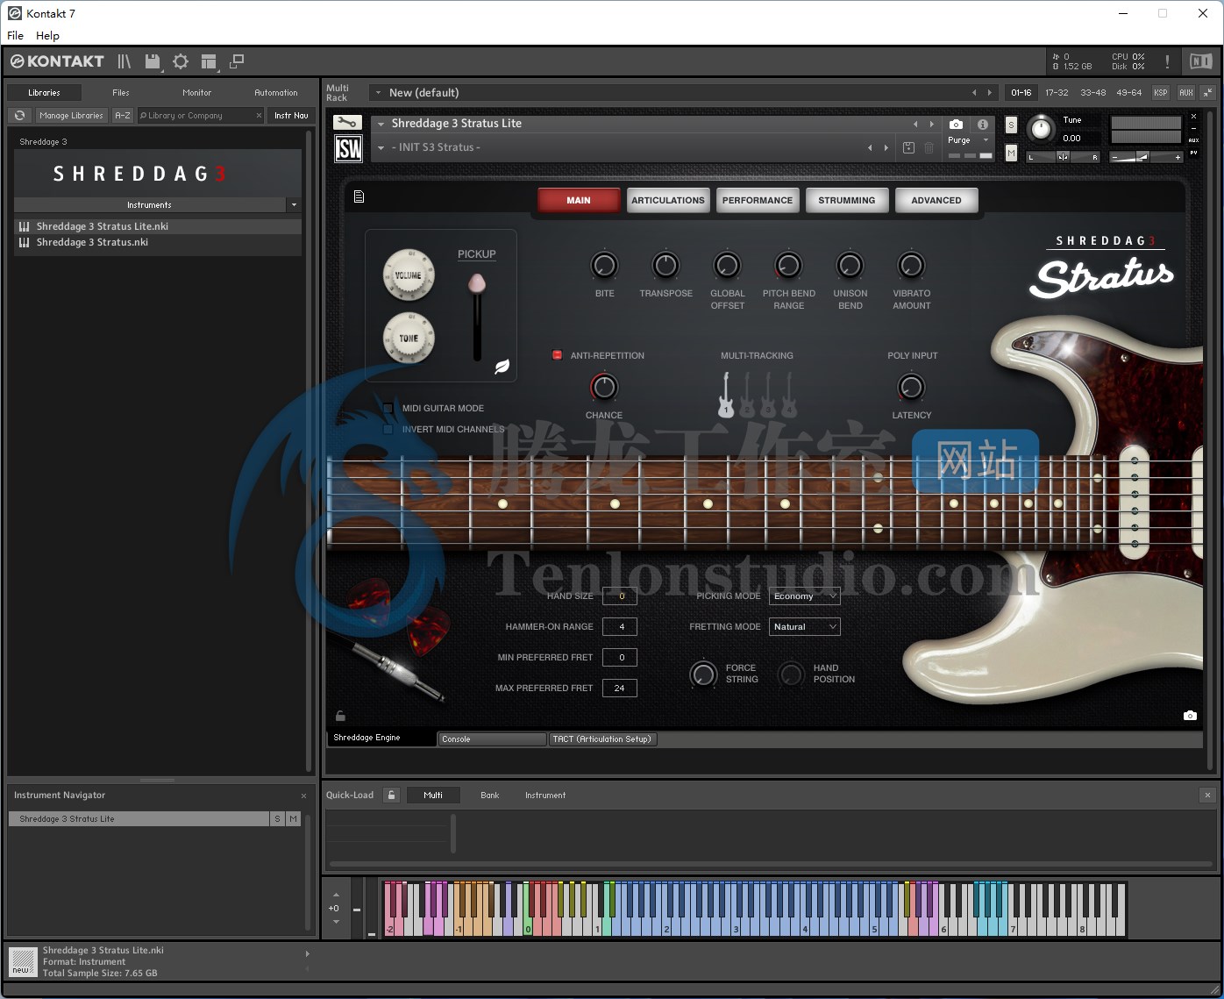Open the Purge dropdown menu
Screen dimensions: 1224x999
pos(967,140)
